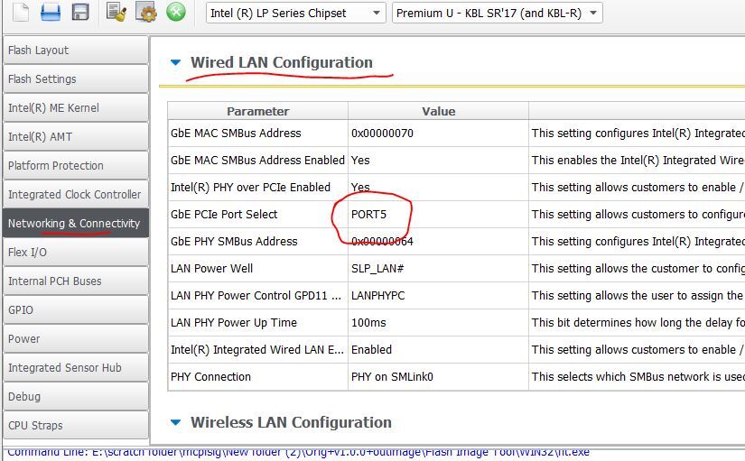Click the PORT5 value for GbE PCIe Port Select

369,215
